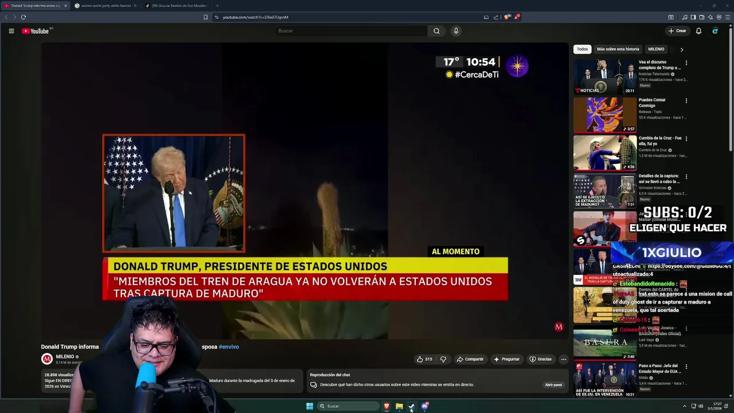Open YouTube notifications bell
The height and width of the screenshot is (413, 734).
coord(698,31)
